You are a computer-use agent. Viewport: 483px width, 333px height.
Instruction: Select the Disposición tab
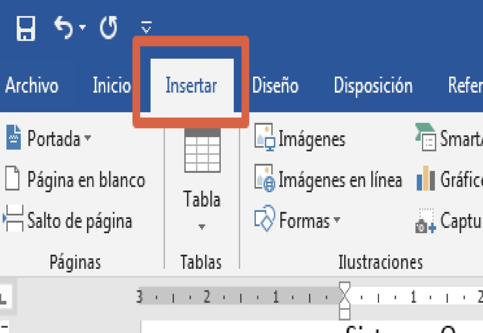(x=374, y=85)
